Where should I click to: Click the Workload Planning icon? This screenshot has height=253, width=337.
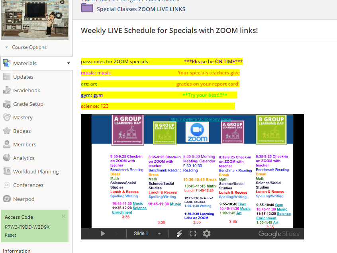point(7,171)
